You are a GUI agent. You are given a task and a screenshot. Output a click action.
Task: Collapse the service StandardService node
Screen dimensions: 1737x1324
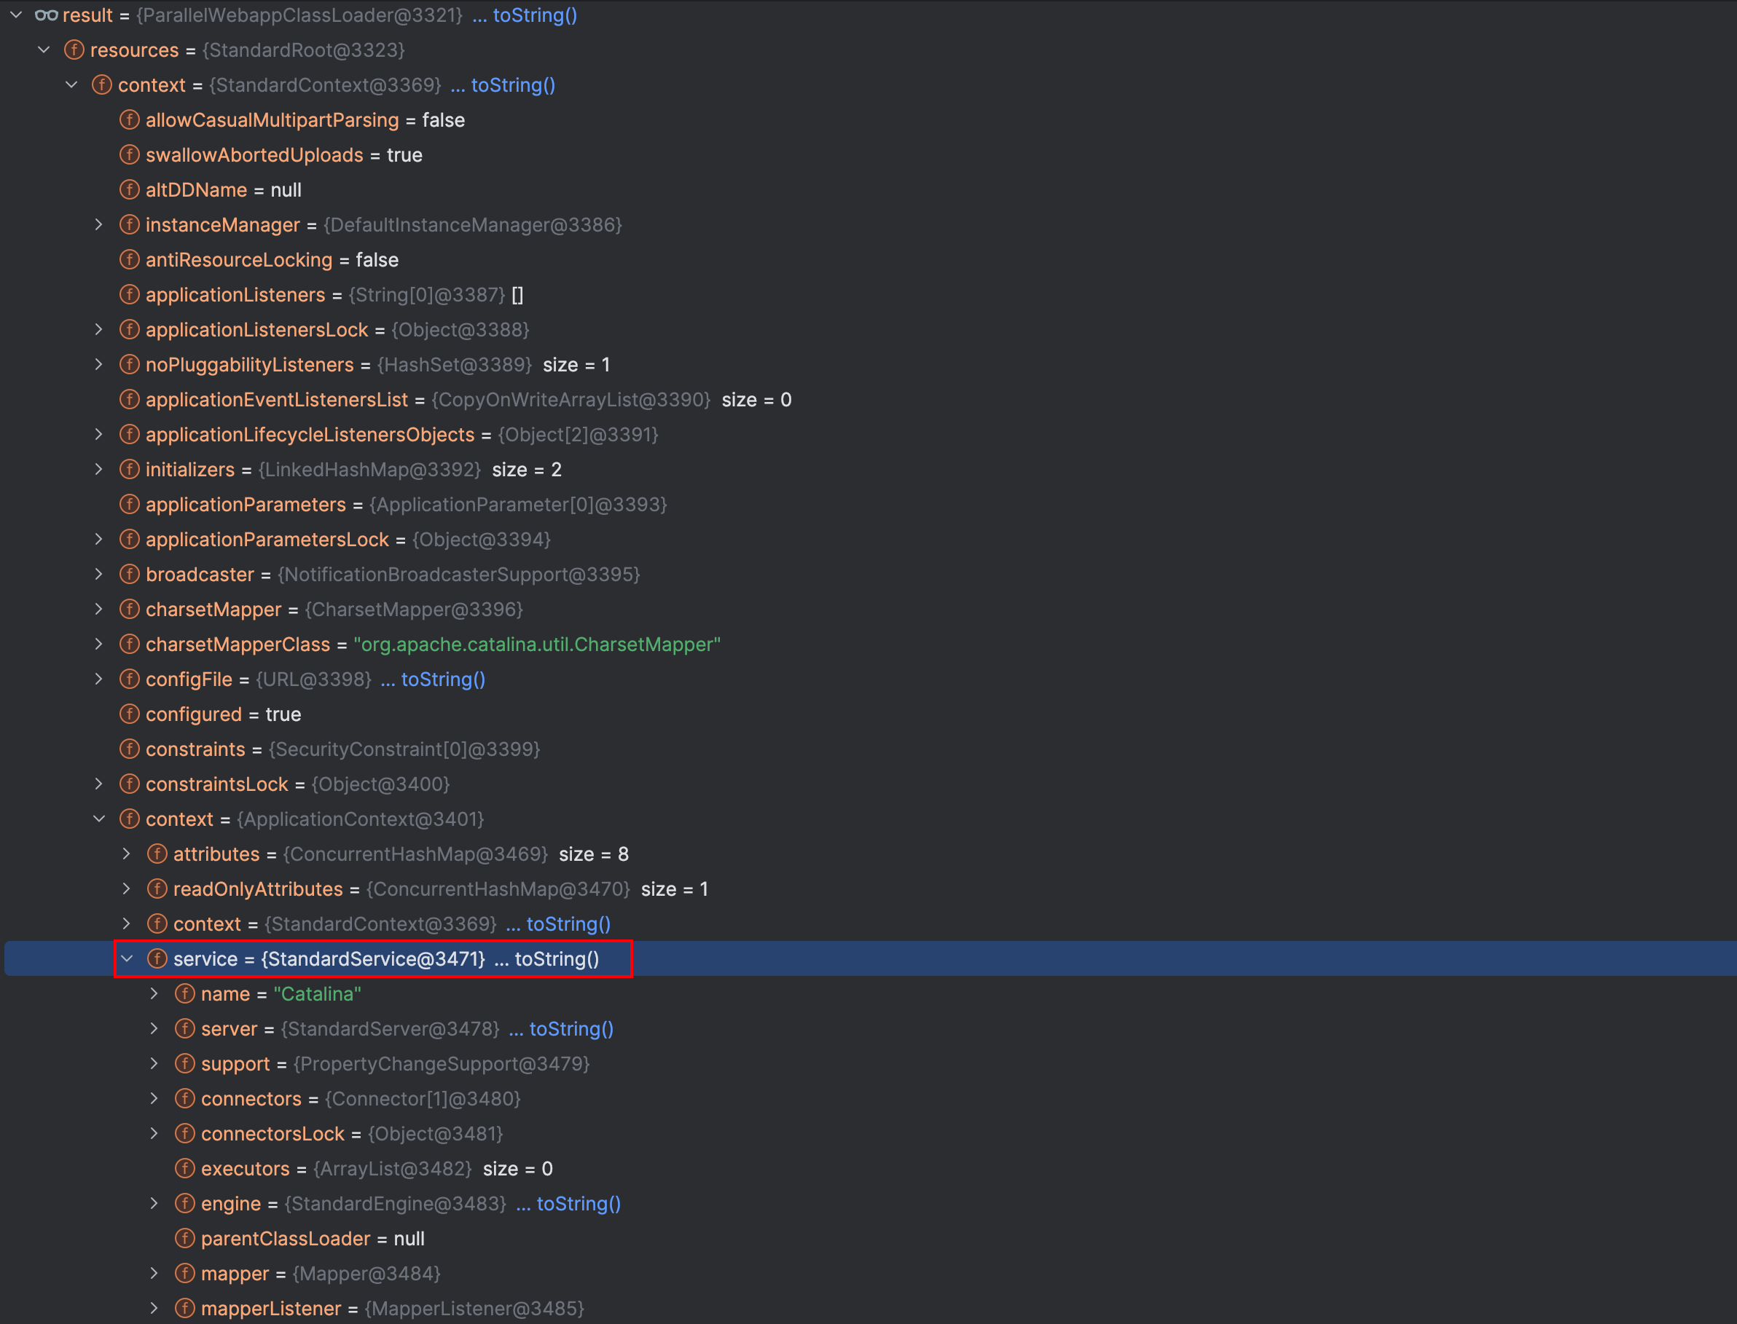127,958
